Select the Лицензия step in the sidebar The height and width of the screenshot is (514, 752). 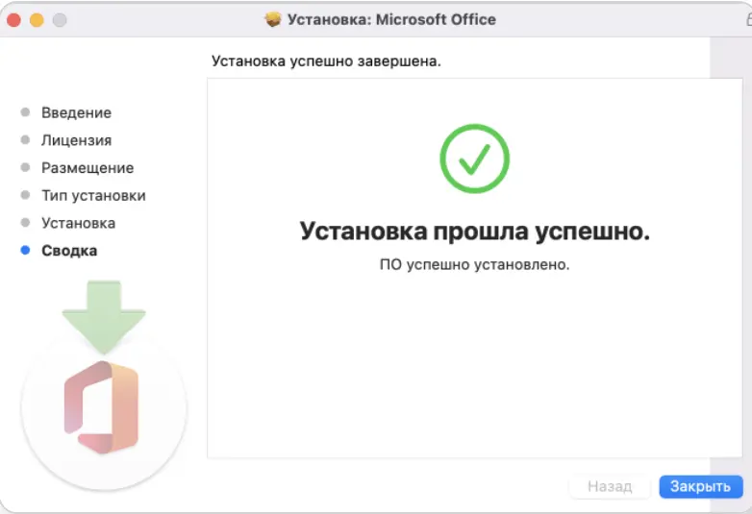coord(76,140)
